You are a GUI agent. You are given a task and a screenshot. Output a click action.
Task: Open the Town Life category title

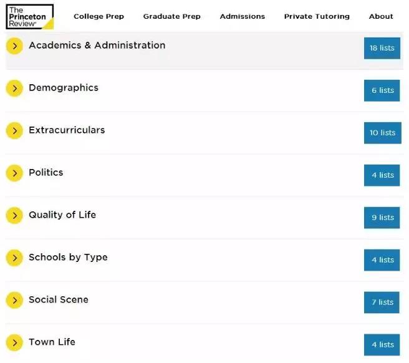52,342
